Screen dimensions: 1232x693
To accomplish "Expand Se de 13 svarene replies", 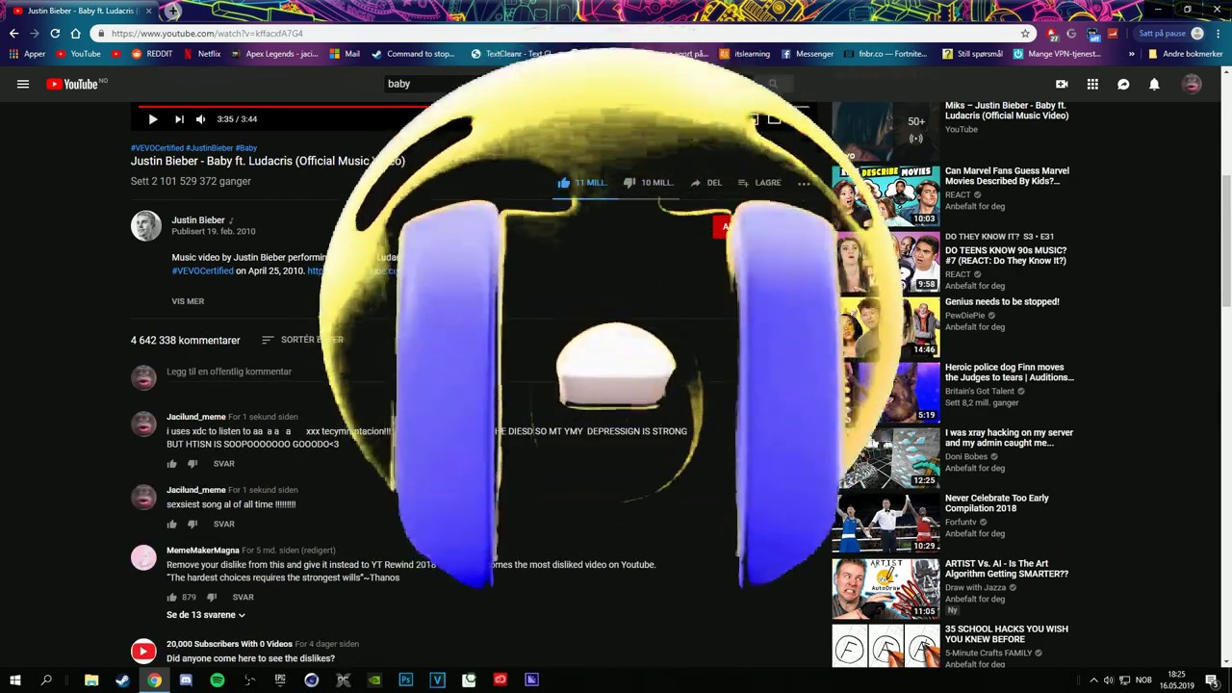I will 206,615.
